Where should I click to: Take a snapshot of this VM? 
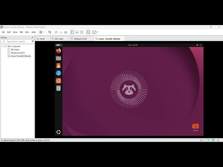tap(56, 32)
